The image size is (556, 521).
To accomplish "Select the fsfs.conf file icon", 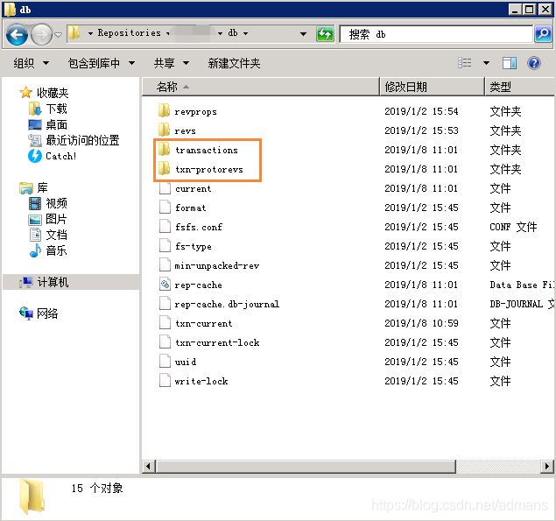I will (165, 226).
